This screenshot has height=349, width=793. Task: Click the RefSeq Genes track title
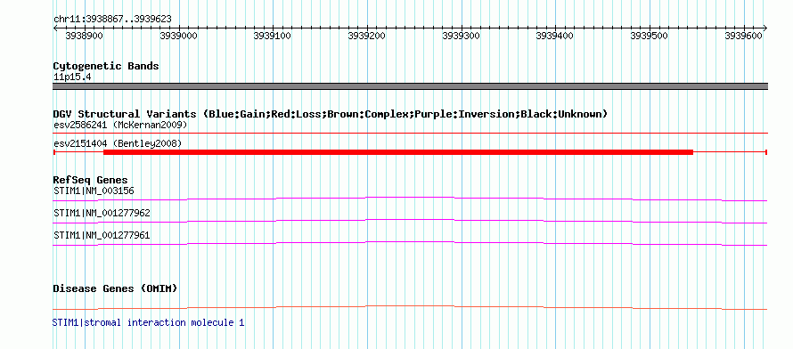coord(90,180)
